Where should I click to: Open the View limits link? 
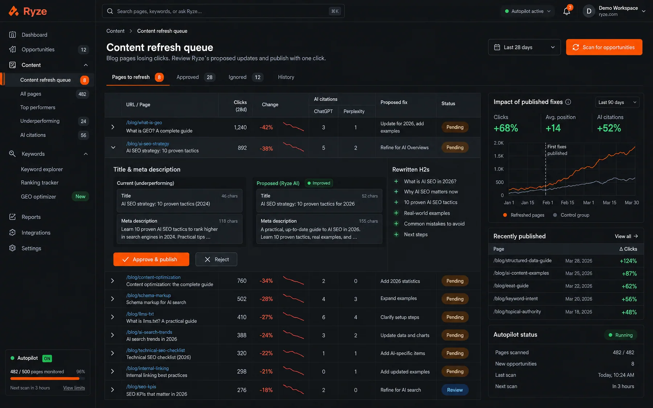[74, 388]
